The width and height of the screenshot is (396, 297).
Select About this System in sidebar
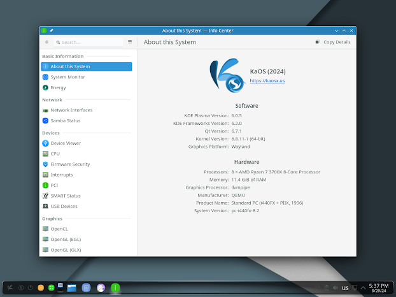pyautogui.click(x=86, y=66)
